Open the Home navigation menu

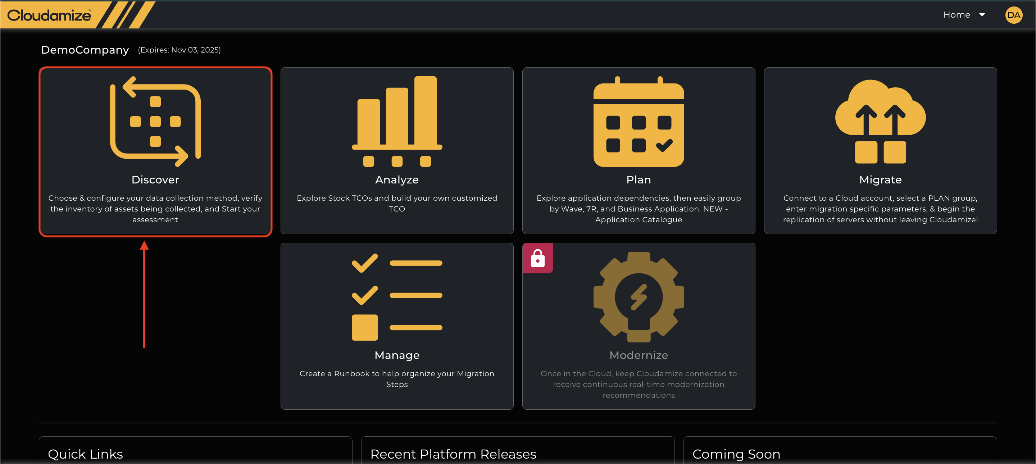(957, 15)
